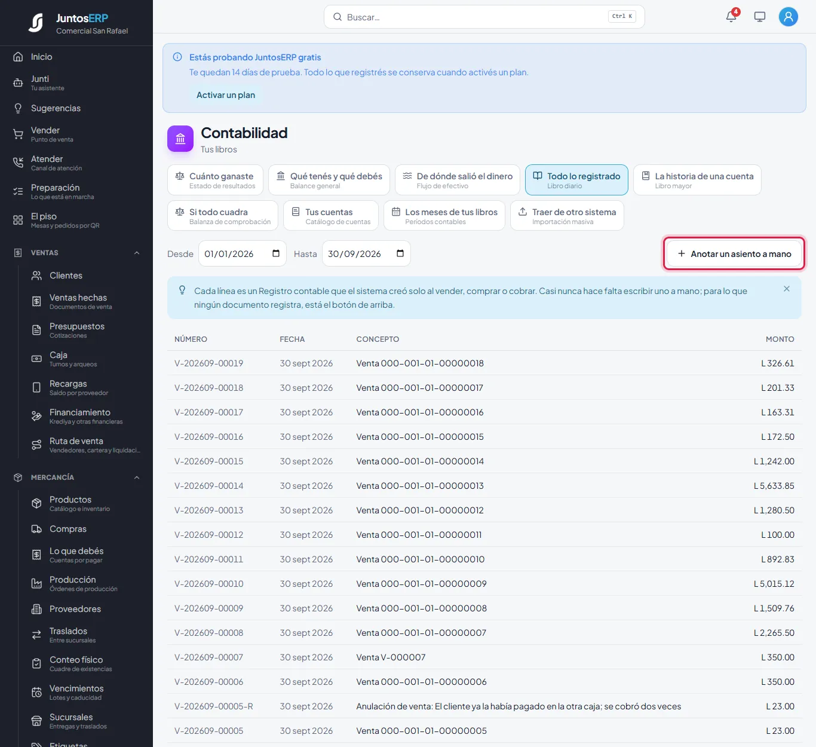
Task: Switch to De dónde salió el dinero tab
Action: pyautogui.click(x=458, y=180)
